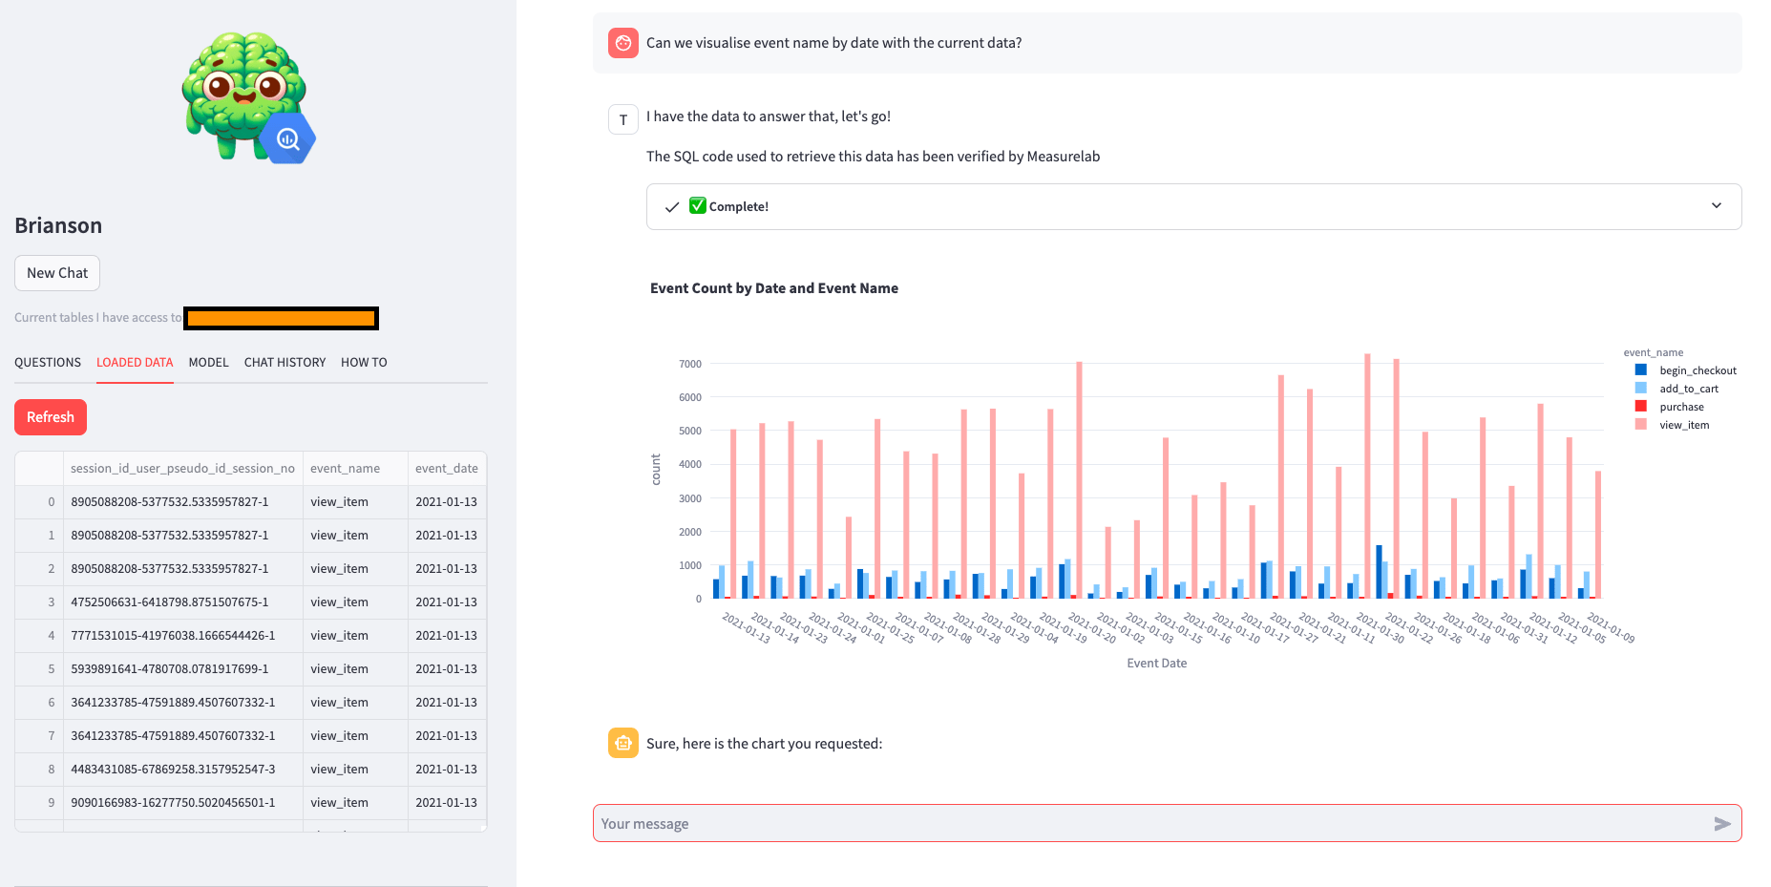Click 2021-01-13 date cell in row 9

point(447,803)
